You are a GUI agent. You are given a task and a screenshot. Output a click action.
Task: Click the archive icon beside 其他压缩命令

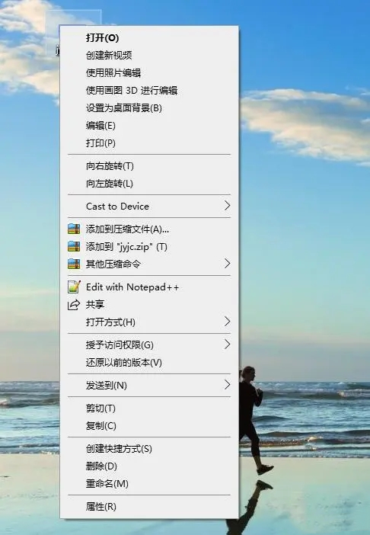(x=74, y=264)
